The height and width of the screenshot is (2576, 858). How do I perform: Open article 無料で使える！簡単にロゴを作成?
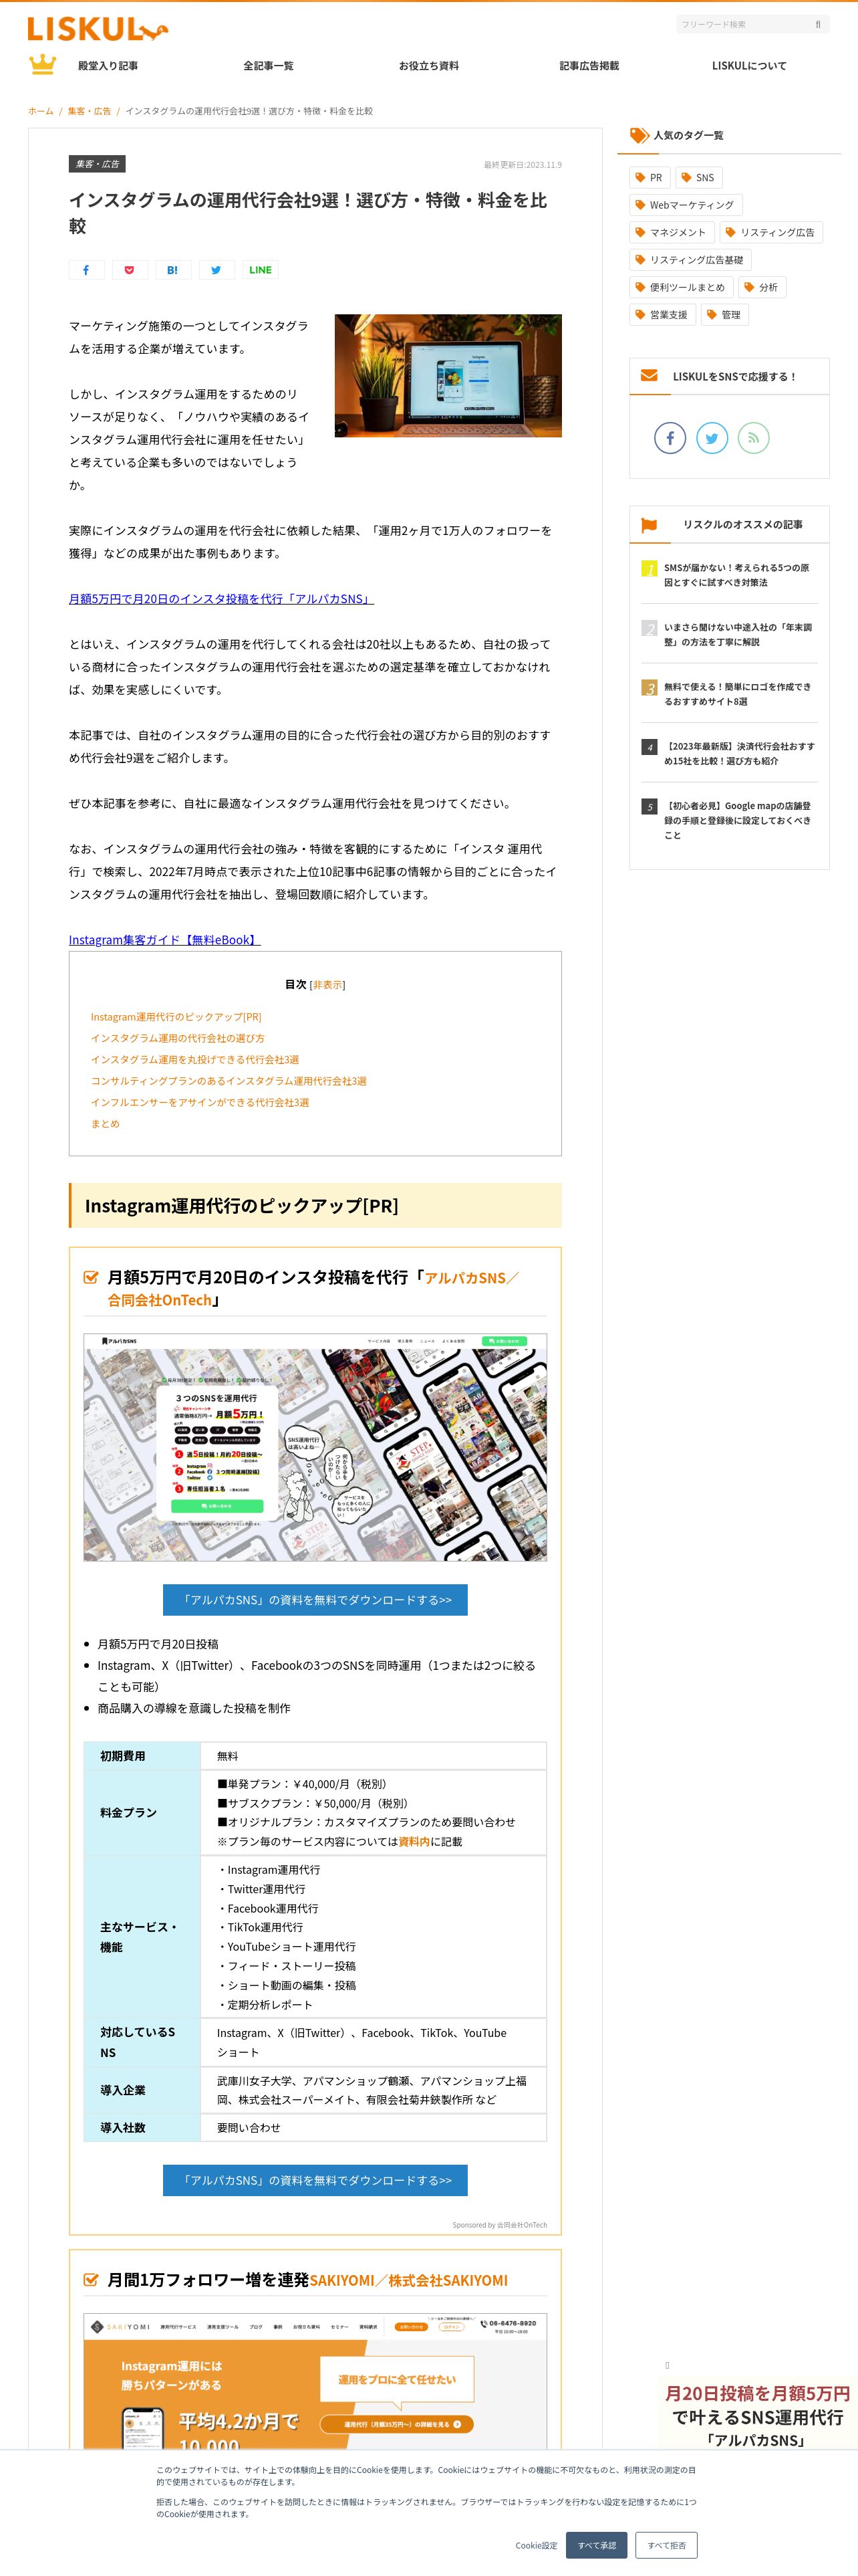[x=737, y=694]
